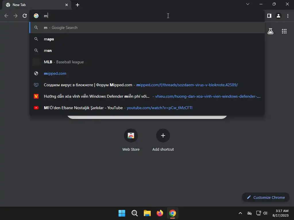Viewport: 294px width, 220px height.
Task: Reload the current page
Action: [25, 16]
